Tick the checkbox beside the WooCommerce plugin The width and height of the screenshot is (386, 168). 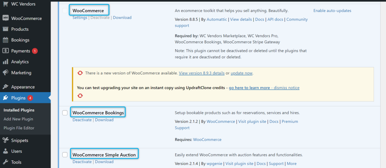coord(65,10)
